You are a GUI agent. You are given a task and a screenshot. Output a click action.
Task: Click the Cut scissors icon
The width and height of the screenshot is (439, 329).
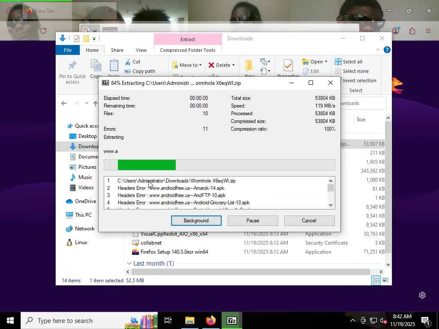pos(128,62)
